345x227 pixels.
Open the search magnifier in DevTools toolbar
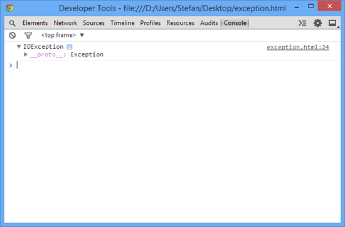[x=13, y=23]
